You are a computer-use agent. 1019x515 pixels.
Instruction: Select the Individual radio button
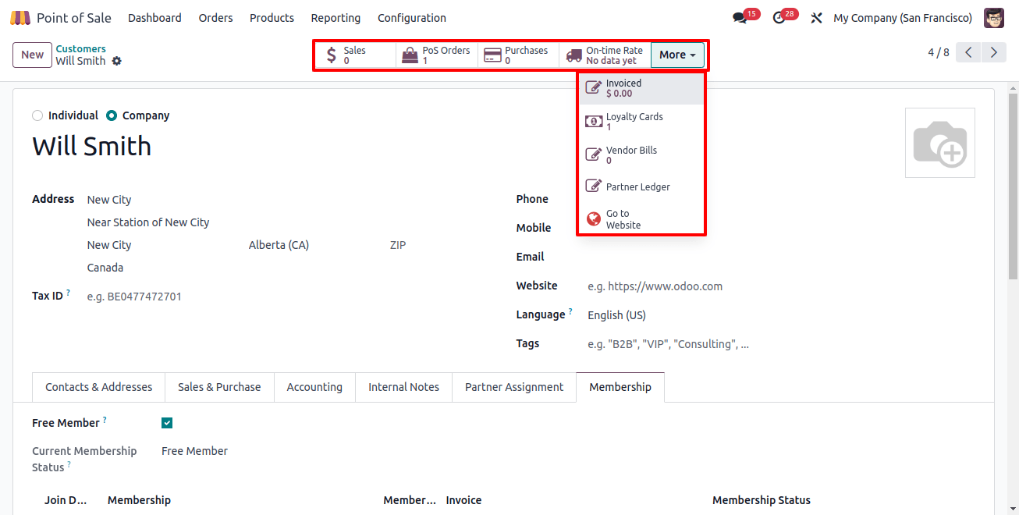[x=37, y=115]
